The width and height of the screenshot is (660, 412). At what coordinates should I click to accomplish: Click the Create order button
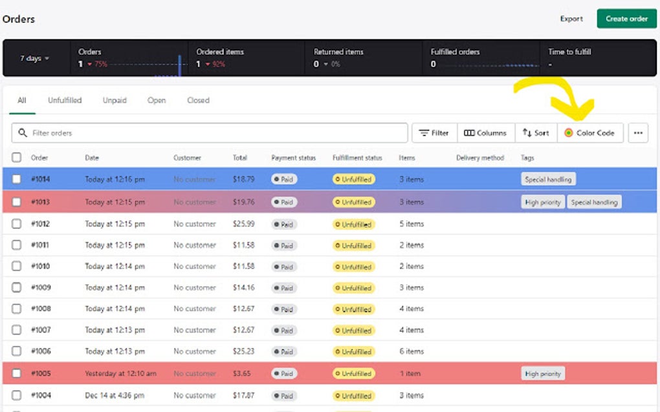[x=626, y=19]
